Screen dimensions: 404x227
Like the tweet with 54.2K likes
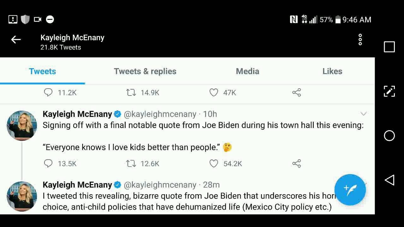point(214,163)
